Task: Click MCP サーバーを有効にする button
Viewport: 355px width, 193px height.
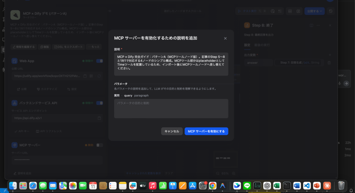Action: [x=206, y=131]
